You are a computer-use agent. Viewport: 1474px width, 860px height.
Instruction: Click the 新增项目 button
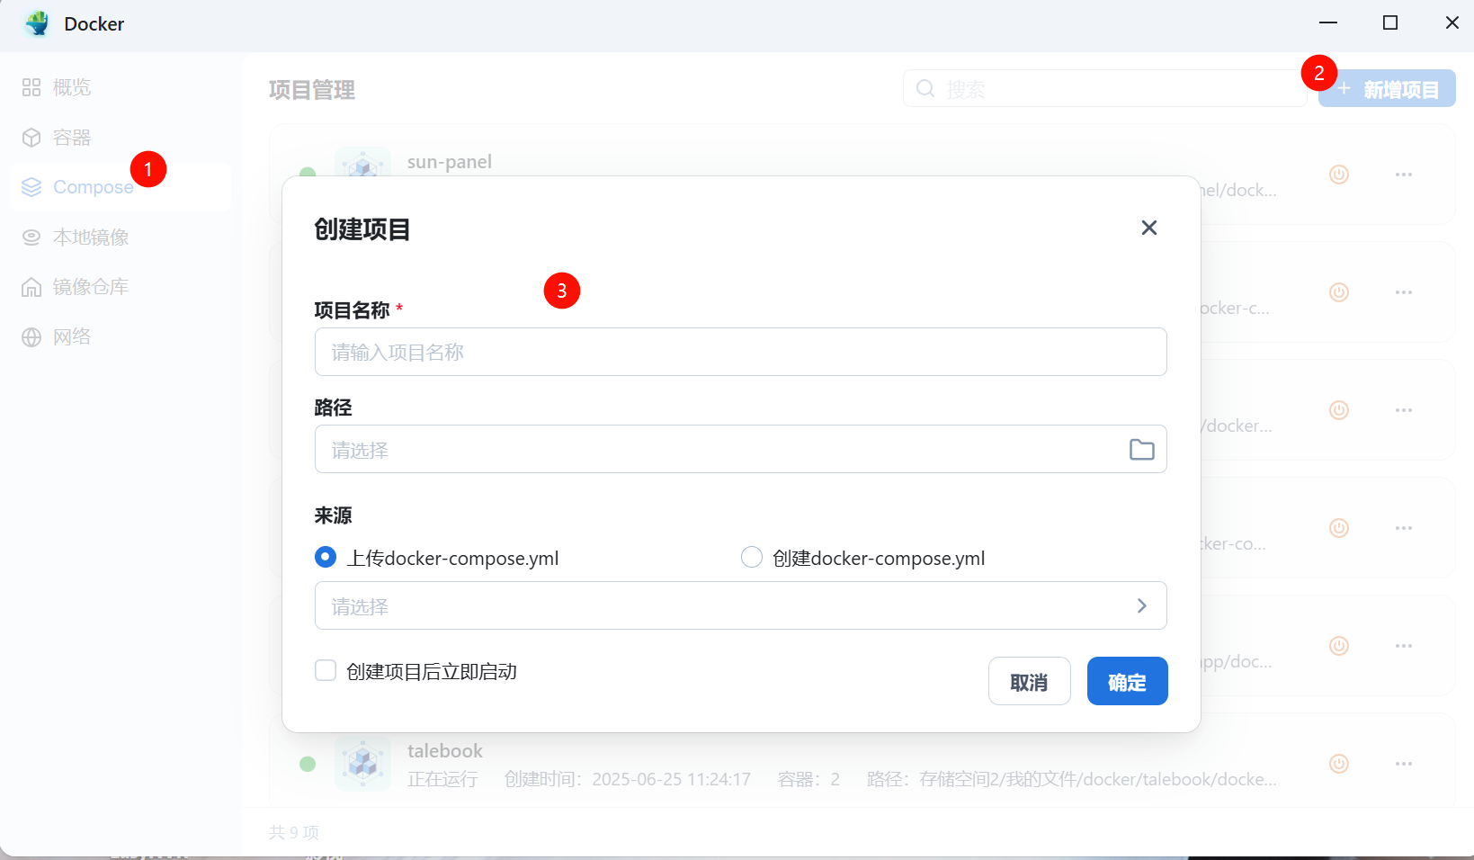[x=1387, y=88]
